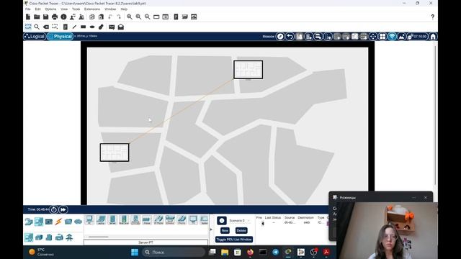Open the View menu
The image size is (461, 259).
pyautogui.click(x=64, y=9)
